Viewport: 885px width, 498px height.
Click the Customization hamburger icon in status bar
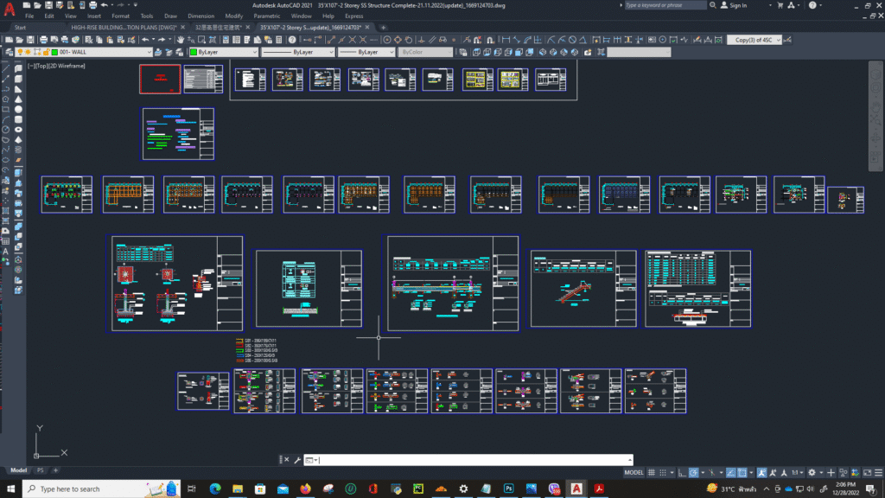tap(879, 473)
